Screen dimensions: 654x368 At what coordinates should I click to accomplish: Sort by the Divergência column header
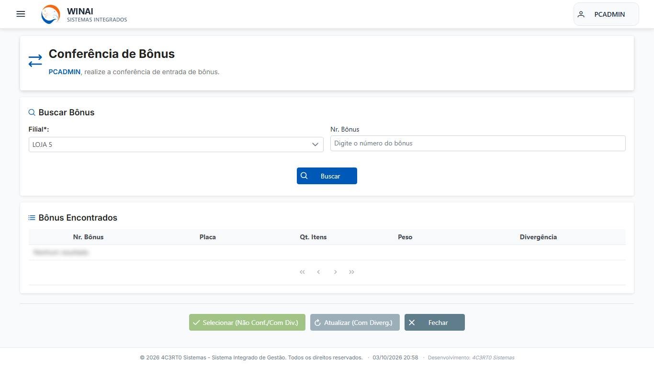(538, 237)
